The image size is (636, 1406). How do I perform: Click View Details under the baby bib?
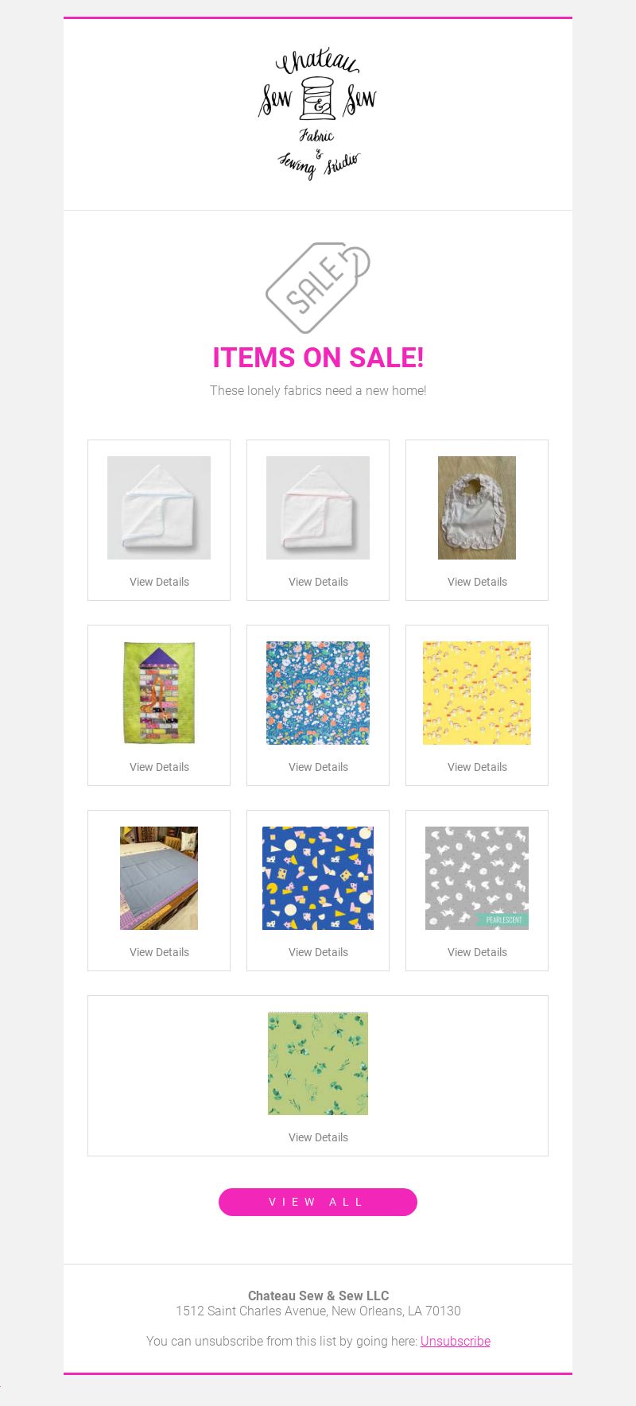477,582
